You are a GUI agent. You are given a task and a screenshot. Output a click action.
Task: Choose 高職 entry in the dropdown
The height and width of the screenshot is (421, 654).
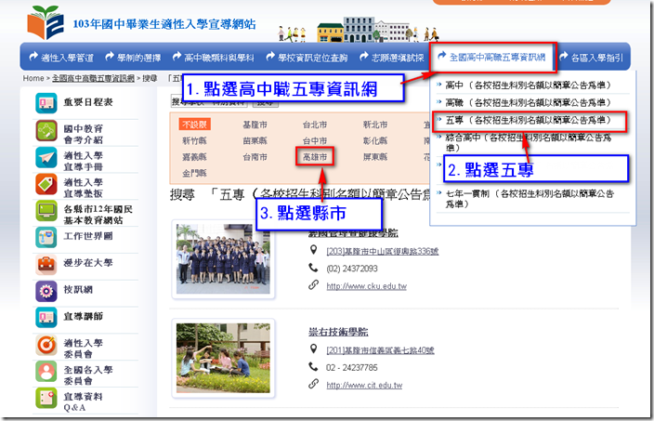[528, 102]
